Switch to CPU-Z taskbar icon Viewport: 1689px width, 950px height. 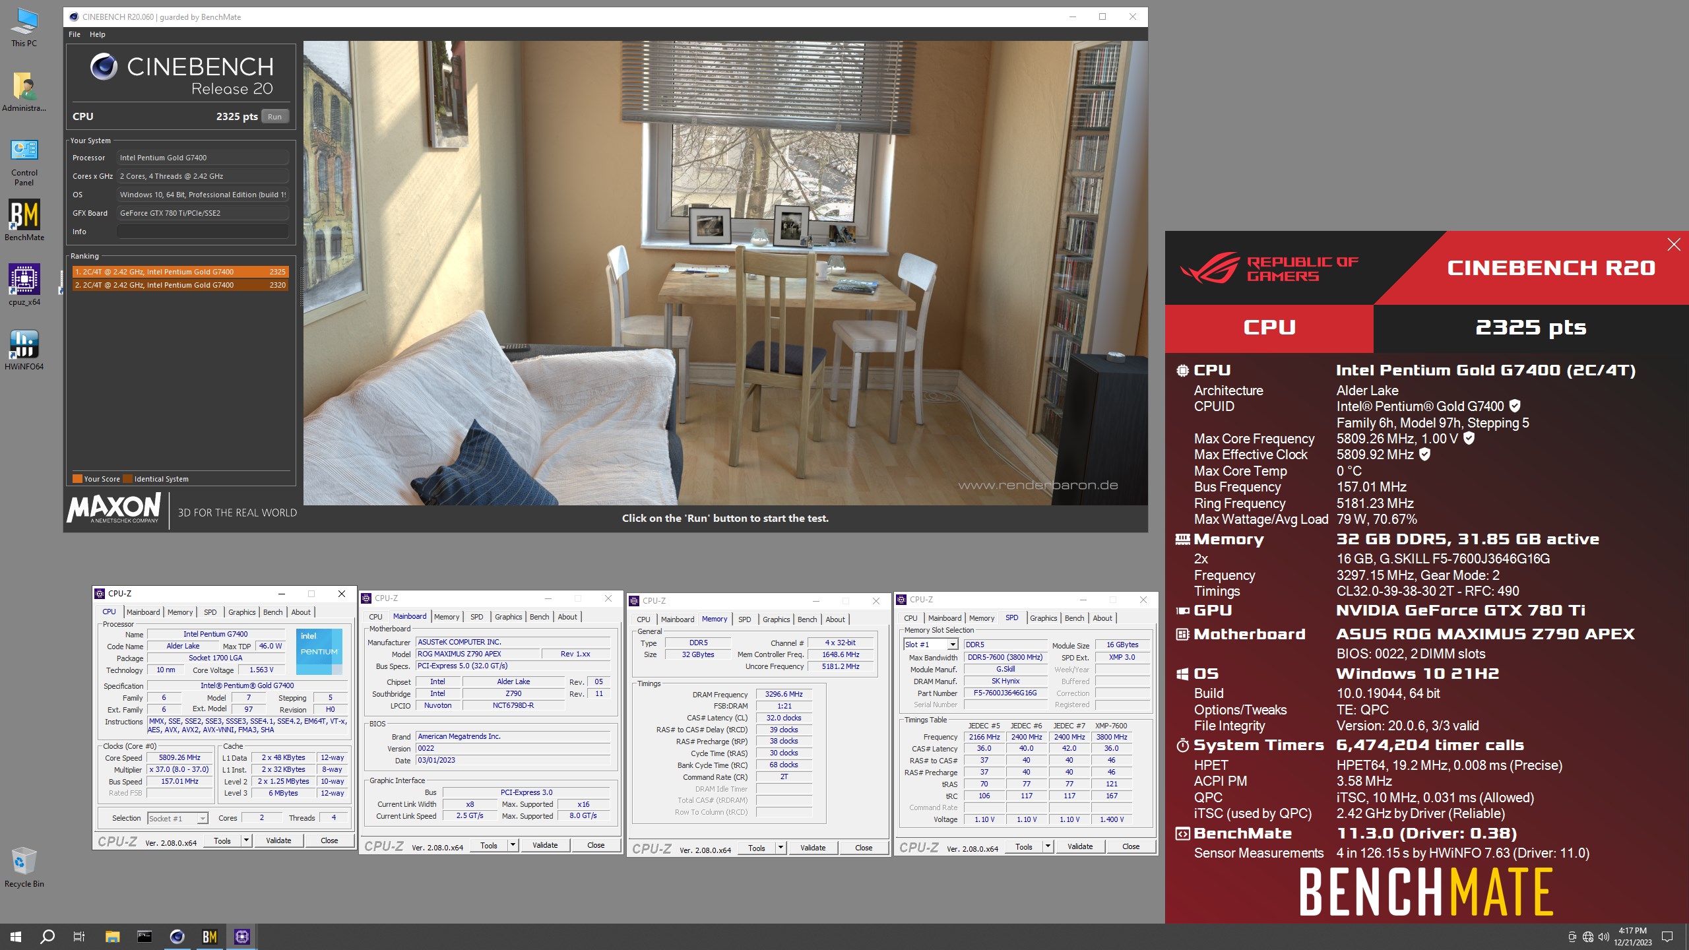241,936
